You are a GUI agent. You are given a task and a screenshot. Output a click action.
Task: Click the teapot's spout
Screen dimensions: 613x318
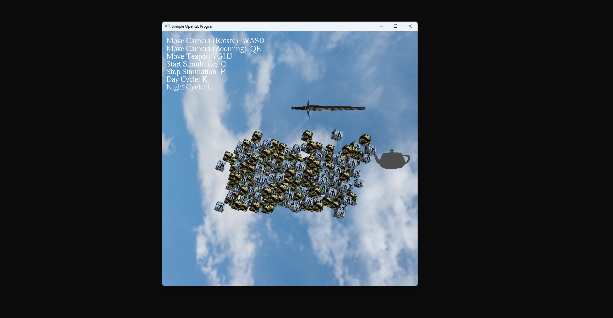(376, 159)
